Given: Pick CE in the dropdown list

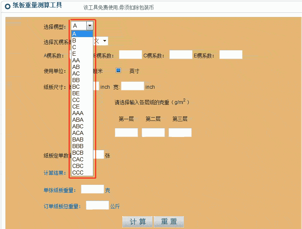Looking at the screenshot, I should [82, 106].
